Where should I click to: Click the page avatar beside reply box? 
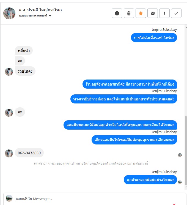(x=9, y=198)
